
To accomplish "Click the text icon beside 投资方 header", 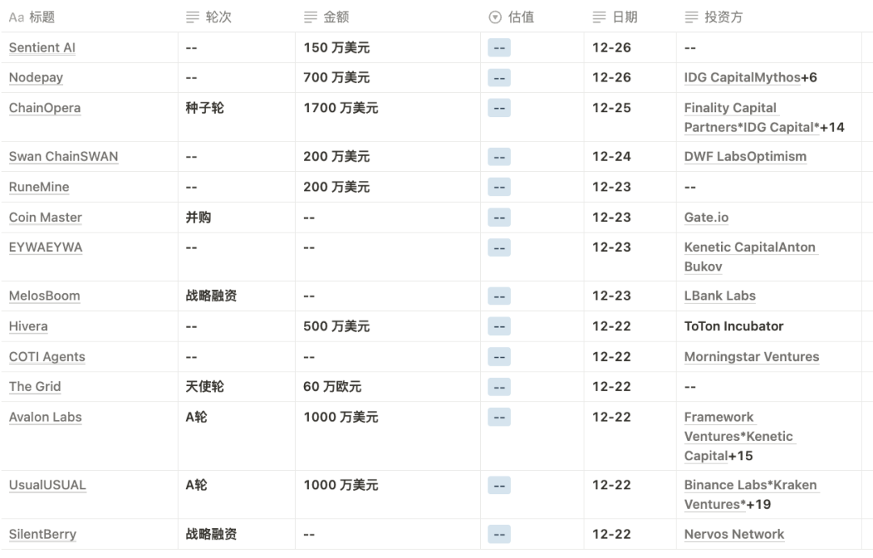I will 691,17.
